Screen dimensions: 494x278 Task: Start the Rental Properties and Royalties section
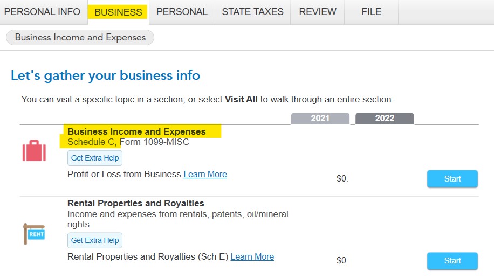click(x=452, y=261)
